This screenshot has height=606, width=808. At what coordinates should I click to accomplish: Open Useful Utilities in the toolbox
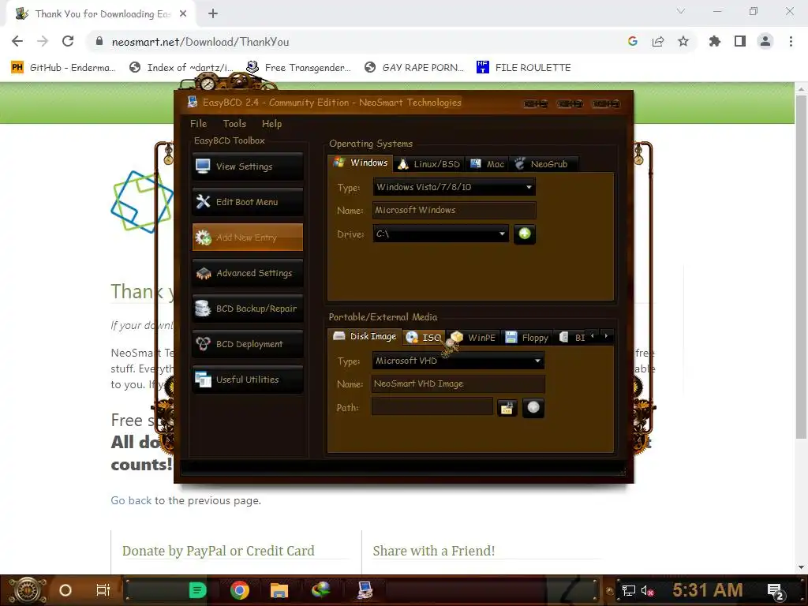click(247, 380)
